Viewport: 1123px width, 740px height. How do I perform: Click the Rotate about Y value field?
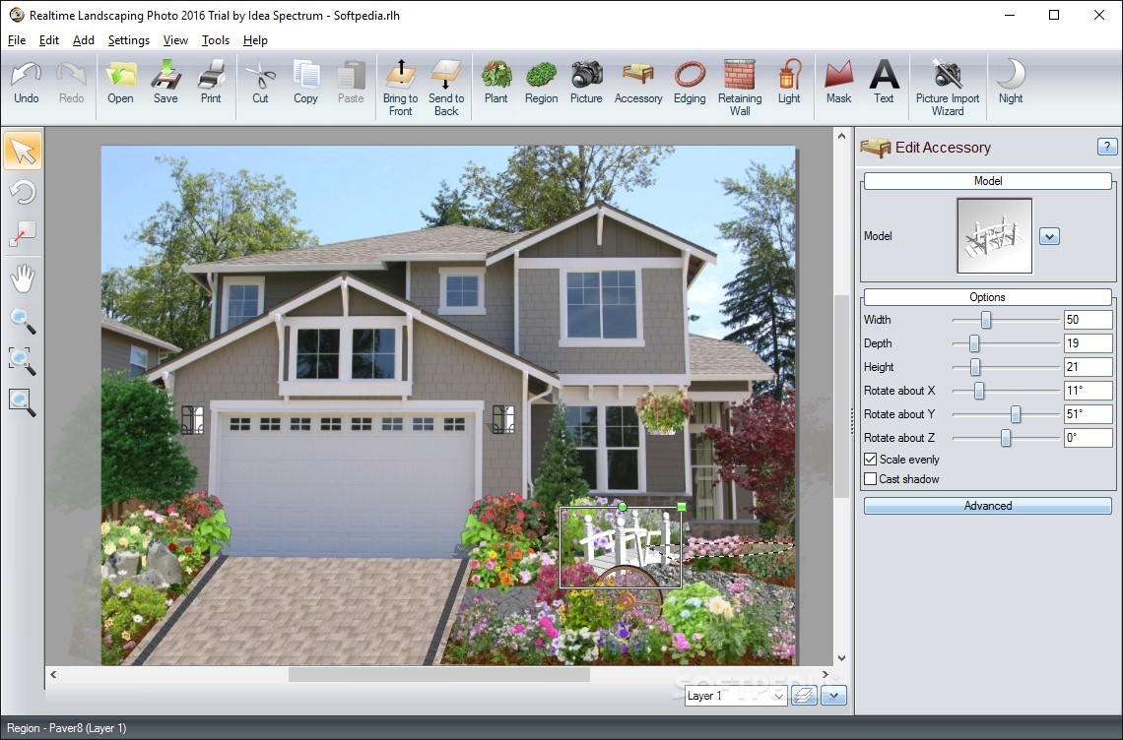[1088, 414]
